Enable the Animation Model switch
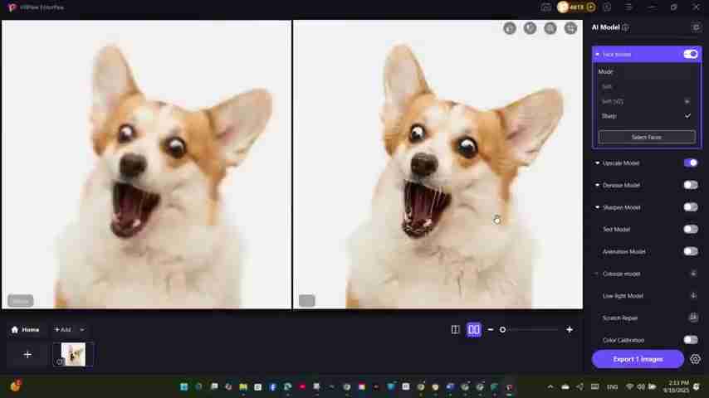This screenshot has height=398, width=709. (x=691, y=251)
